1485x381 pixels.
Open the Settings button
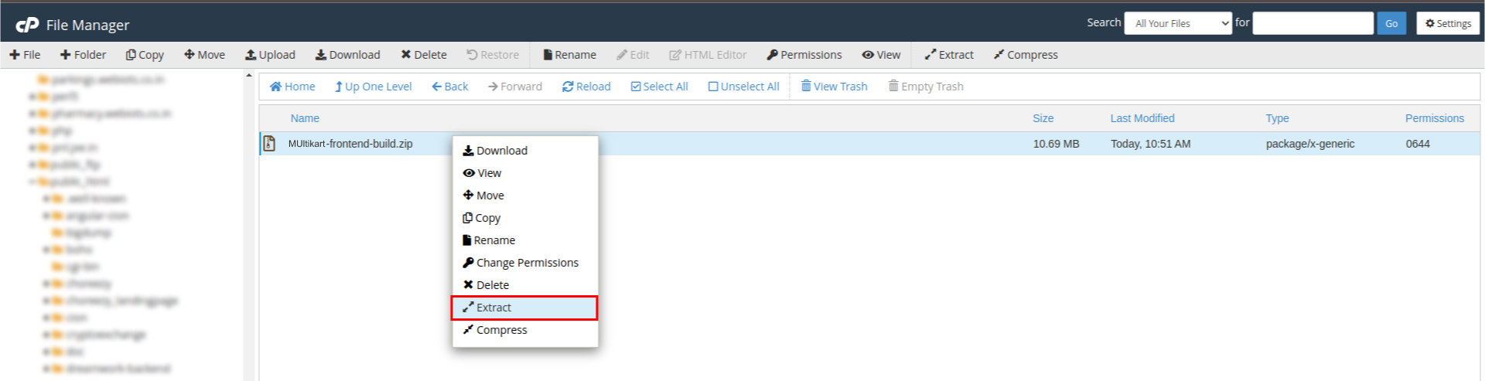pos(1448,23)
